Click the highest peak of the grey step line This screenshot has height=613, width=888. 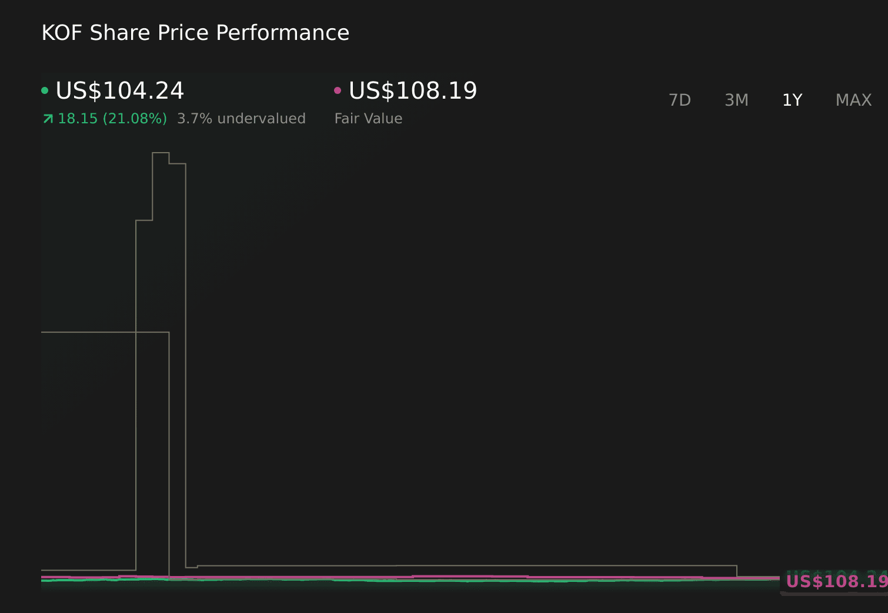(x=161, y=153)
